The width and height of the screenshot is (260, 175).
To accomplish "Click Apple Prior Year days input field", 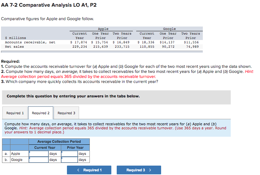I will pos(70,154).
